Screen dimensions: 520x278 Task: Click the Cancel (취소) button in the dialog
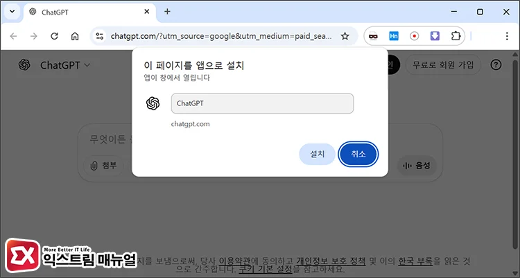pyautogui.click(x=358, y=154)
